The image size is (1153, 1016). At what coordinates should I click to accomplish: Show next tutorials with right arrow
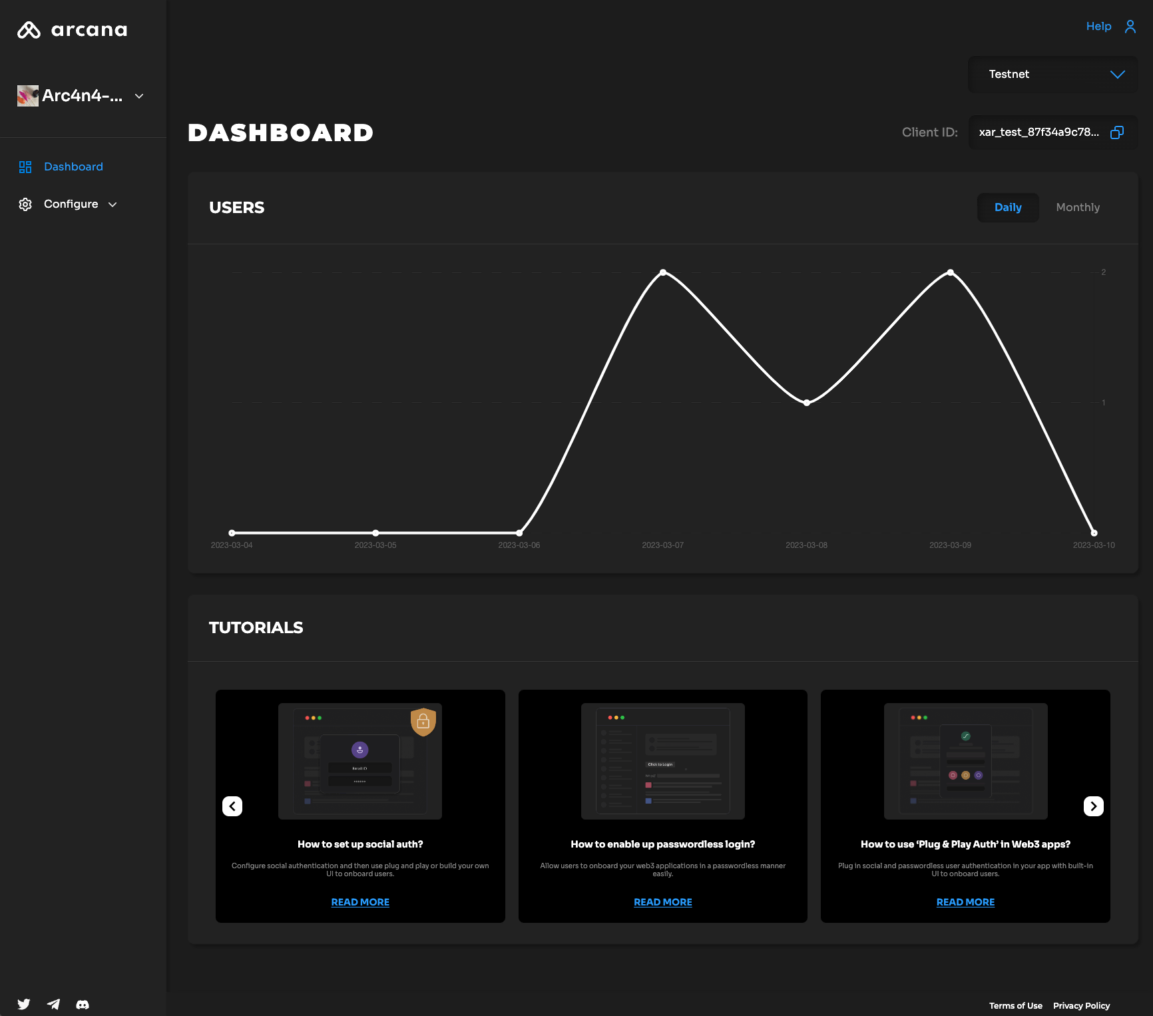[1094, 806]
